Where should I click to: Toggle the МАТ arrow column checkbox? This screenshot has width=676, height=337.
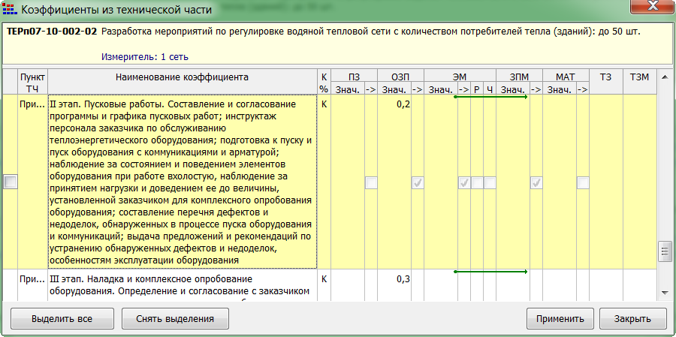pos(583,182)
